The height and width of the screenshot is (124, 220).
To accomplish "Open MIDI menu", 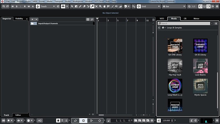I will (x=35, y=1).
